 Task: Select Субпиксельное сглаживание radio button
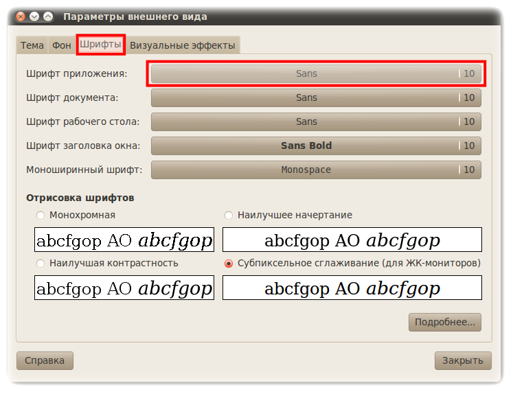229,264
